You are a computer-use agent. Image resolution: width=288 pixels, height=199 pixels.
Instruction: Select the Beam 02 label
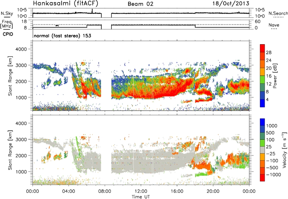click(140, 4)
